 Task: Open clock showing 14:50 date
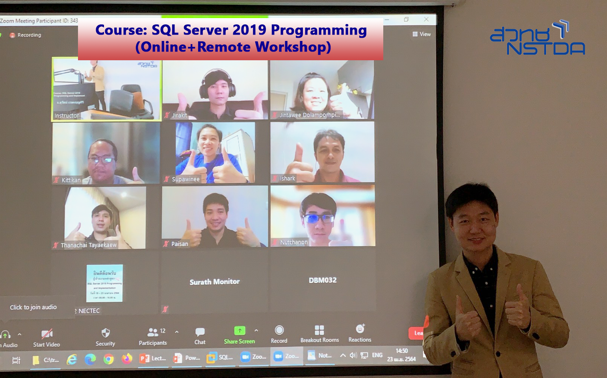click(x=401, y=355)
